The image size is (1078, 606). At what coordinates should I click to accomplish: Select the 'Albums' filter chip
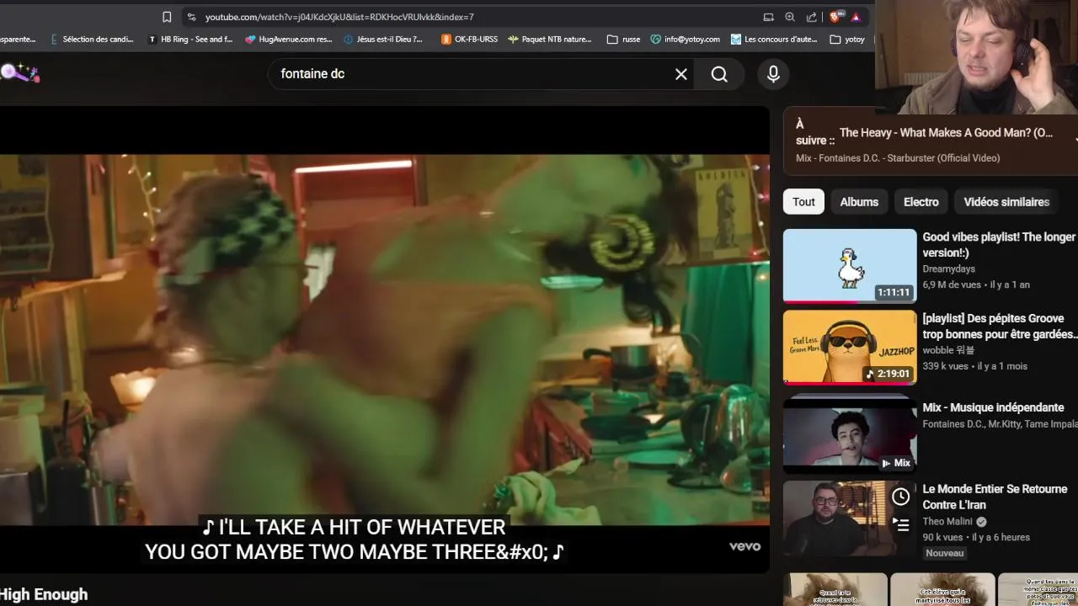coord(859,202)
